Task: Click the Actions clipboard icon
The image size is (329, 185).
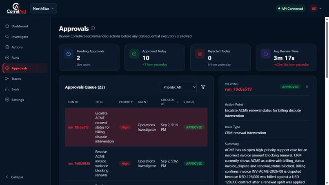Action: (x=7, y=47)
